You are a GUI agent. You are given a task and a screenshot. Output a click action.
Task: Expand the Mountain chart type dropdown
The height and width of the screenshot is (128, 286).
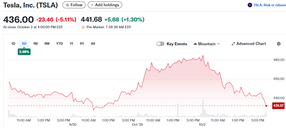click(x=218, y=44)
